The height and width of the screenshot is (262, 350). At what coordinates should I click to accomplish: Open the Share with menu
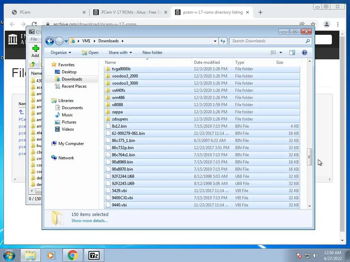click(x=120, y=53)
